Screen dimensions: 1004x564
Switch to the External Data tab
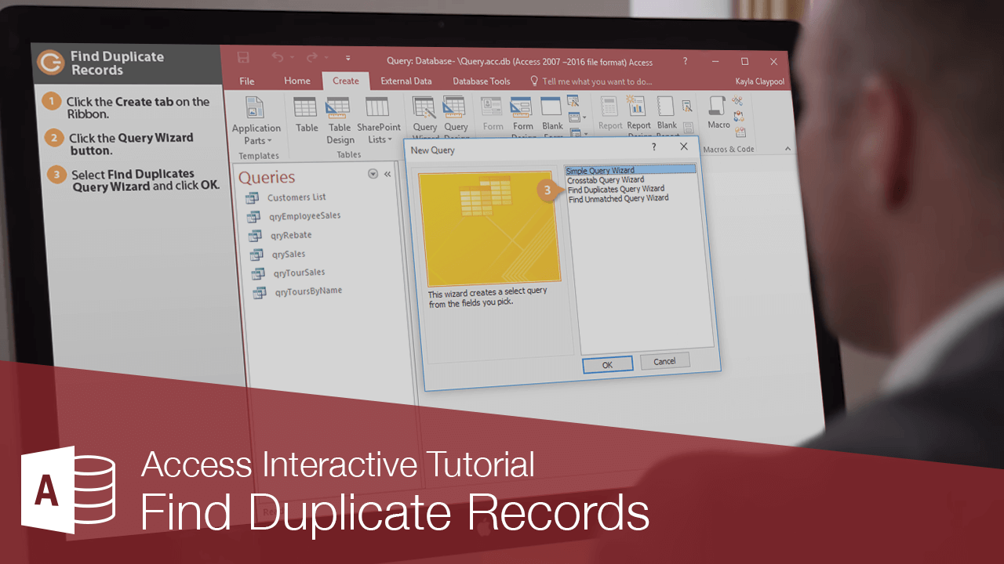click(406, 81)
